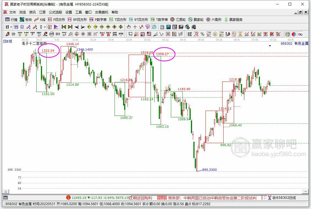Open the 公式选股 menu

coord(55,12)
